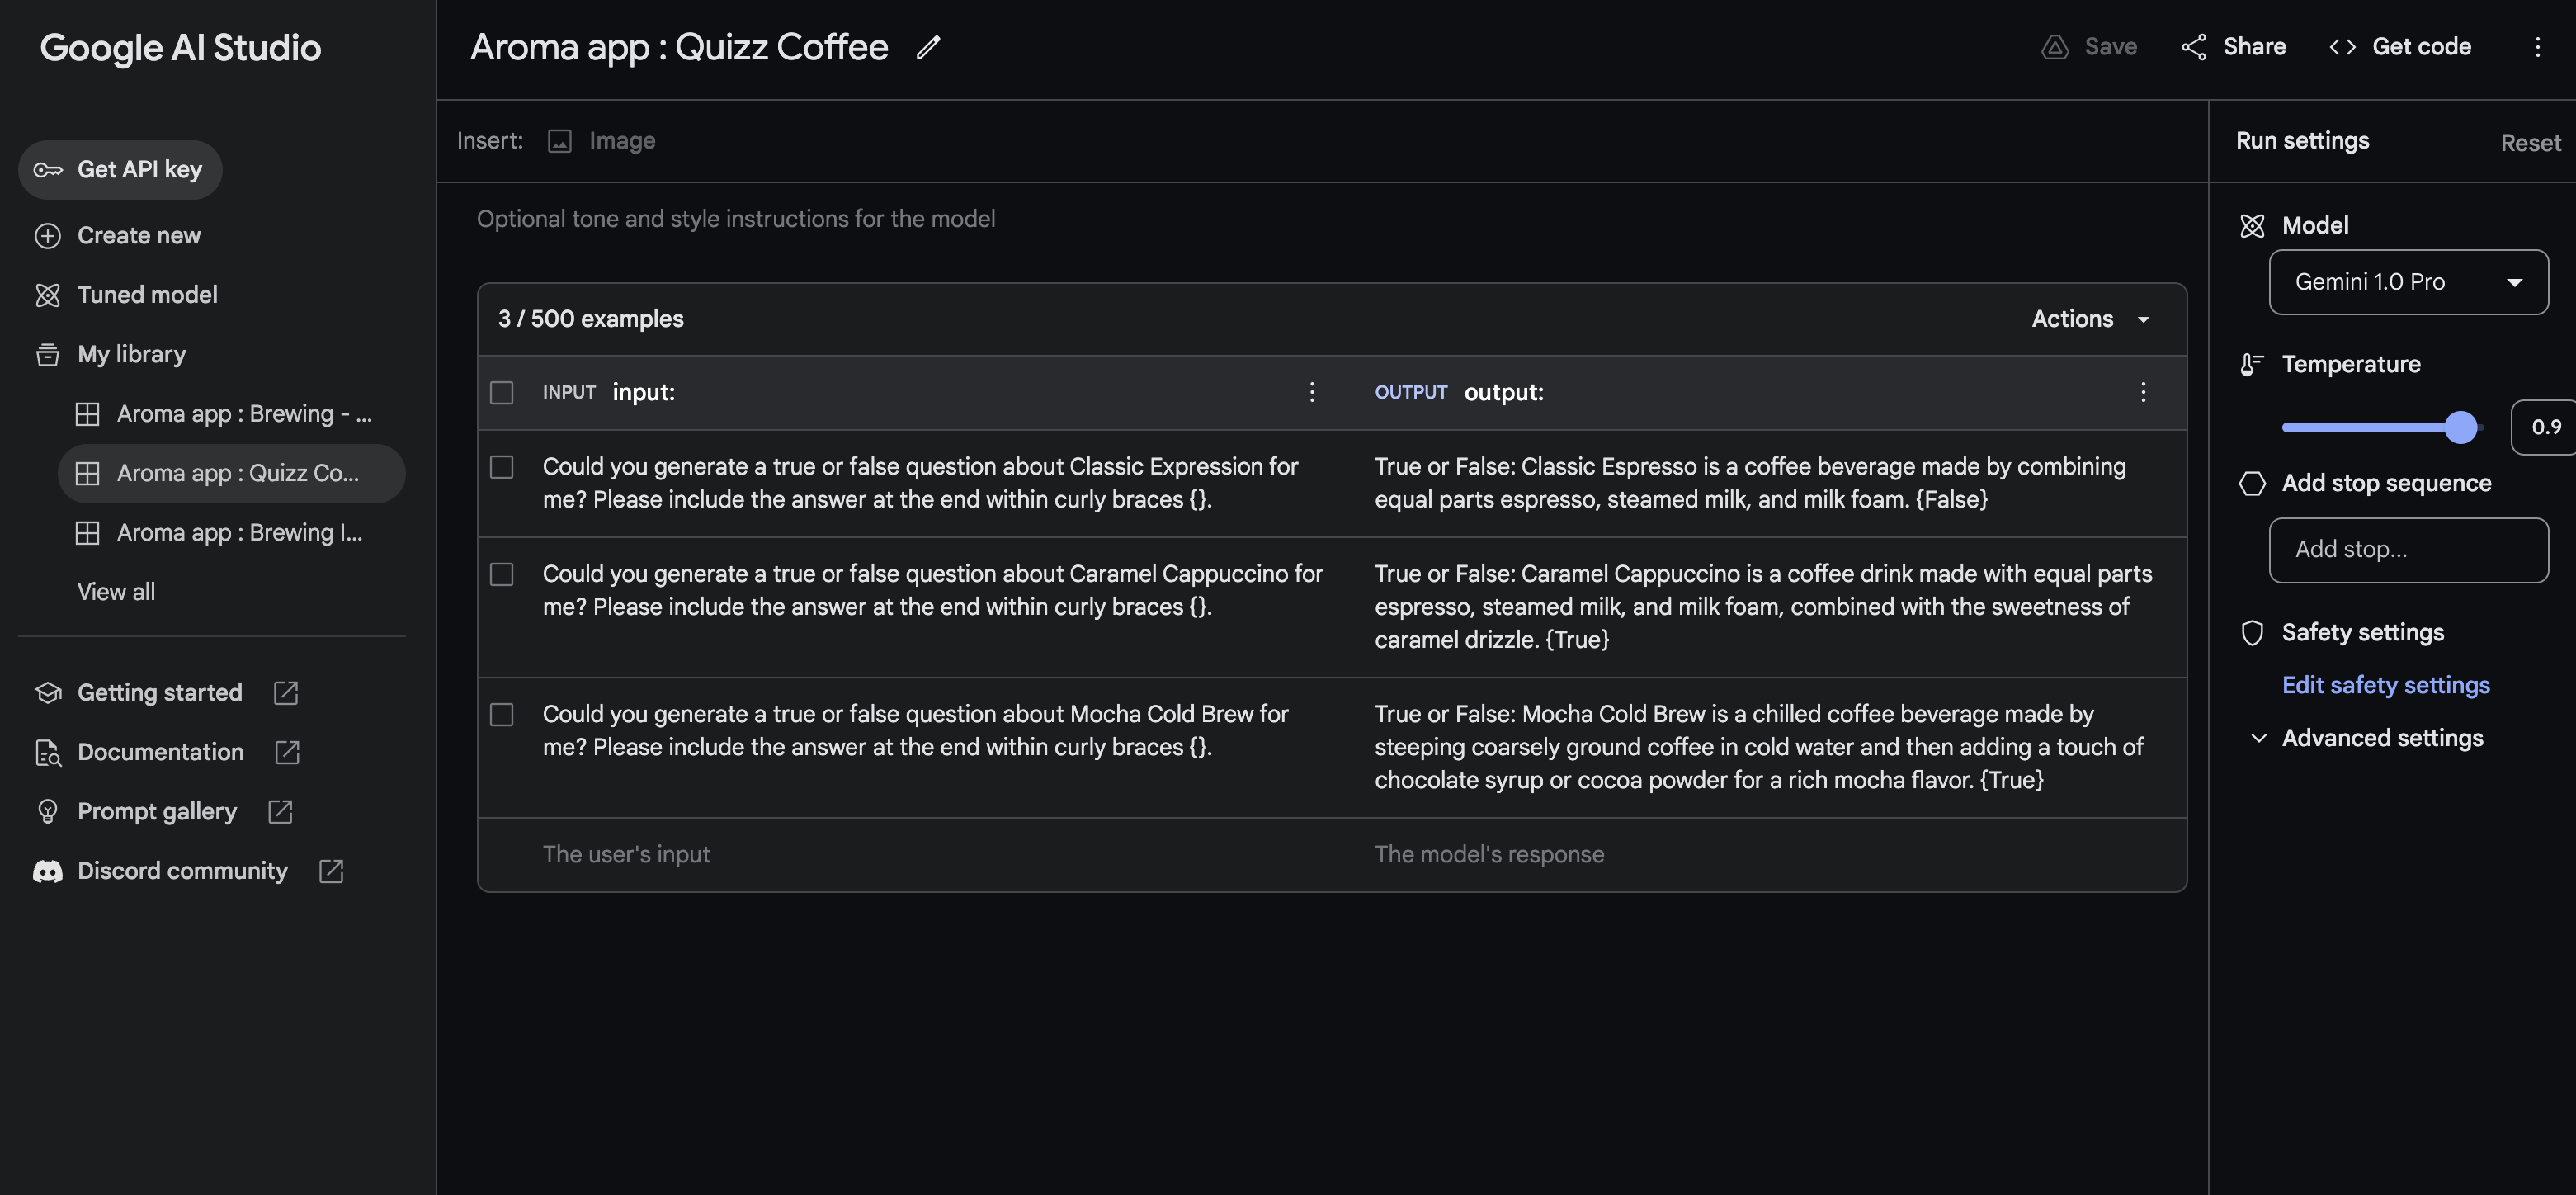Screen dimensions: 2576x1195
Task: Click the Add stop sequence input field
Action: click(x=2408, y=550)
